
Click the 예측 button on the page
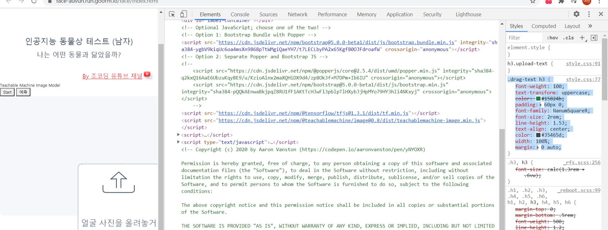23,92
